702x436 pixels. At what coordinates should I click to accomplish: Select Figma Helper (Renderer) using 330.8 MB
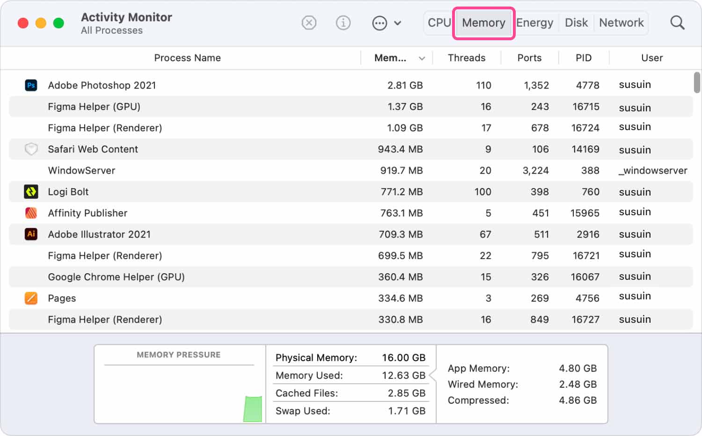pos(105,320)
